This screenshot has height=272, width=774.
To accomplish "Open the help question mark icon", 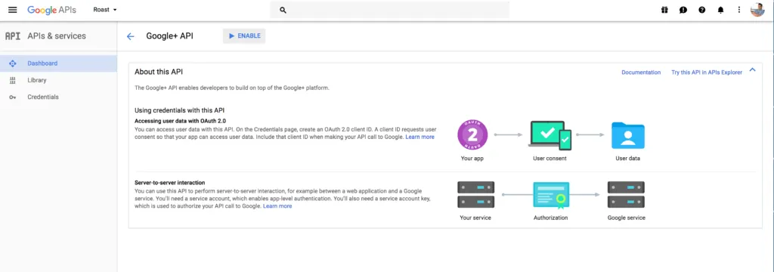I will tap(702, 10).
